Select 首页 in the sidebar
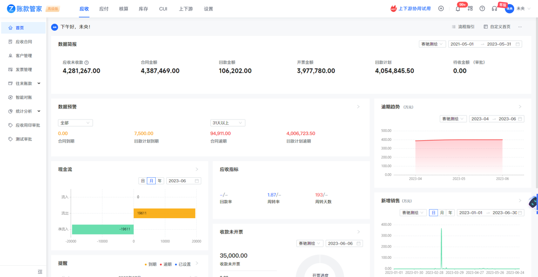Screen dimensions: 538x277 click(x=23, y=28)
